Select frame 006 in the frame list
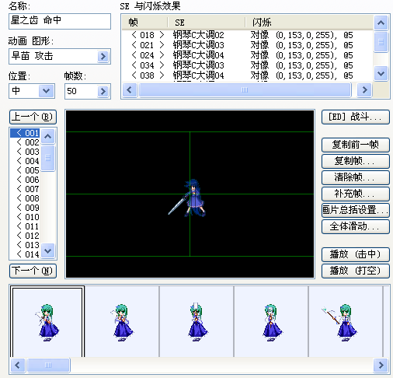 (x=25, y=180)
